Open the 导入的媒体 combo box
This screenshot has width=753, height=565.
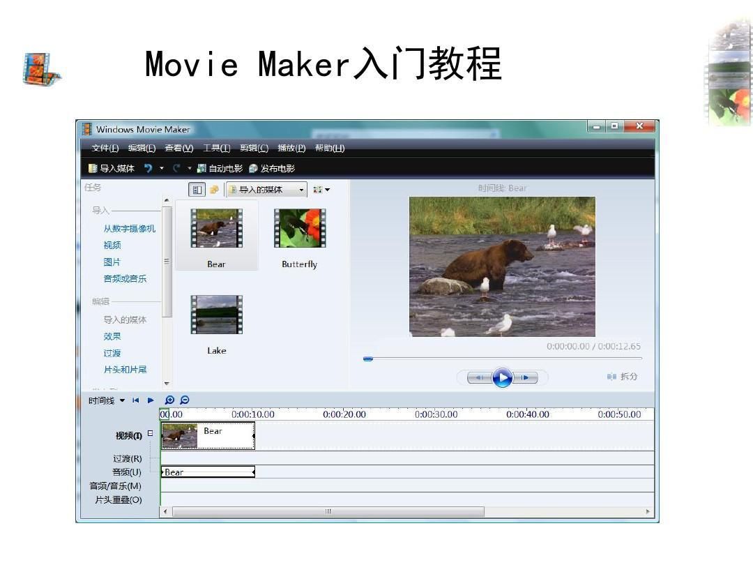[x=266, y=190]
